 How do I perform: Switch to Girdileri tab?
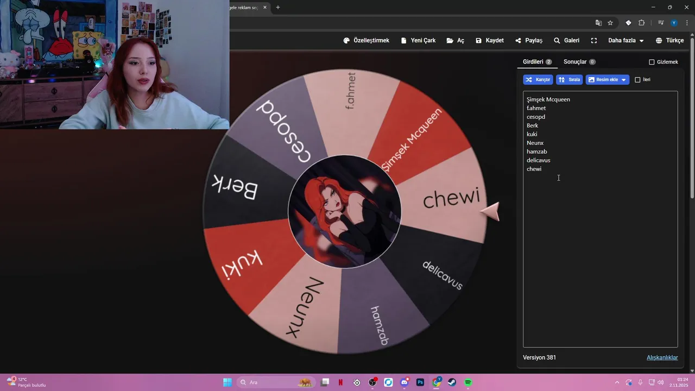tap(537, 62)
